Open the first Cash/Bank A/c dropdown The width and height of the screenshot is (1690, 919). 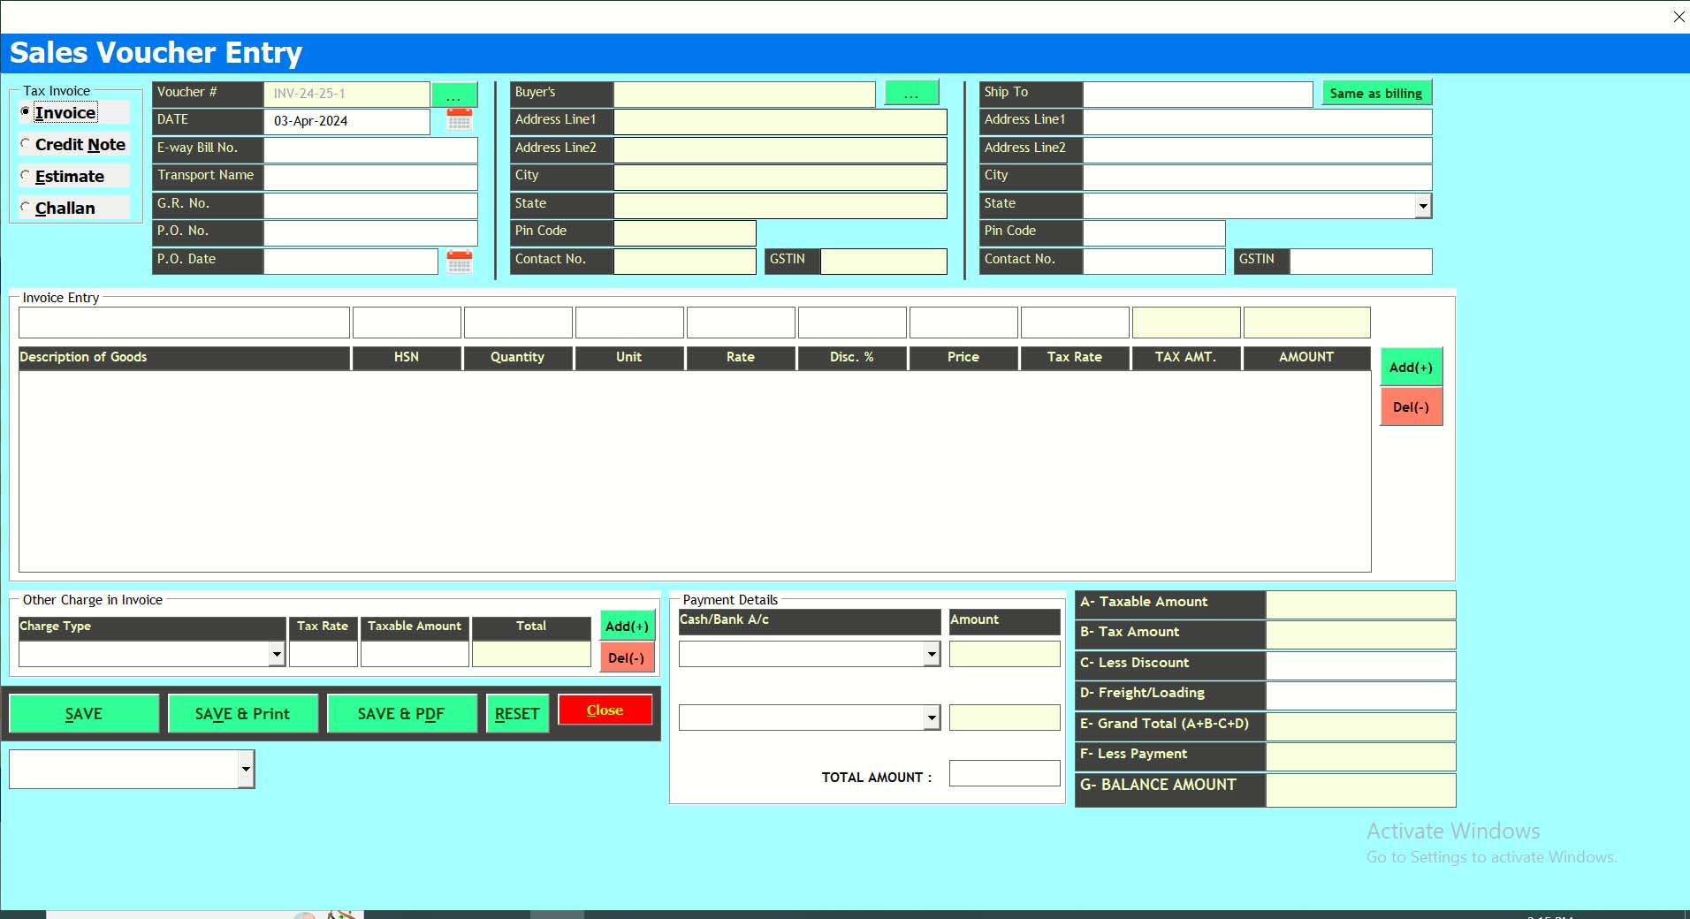[x=931, y=654]
